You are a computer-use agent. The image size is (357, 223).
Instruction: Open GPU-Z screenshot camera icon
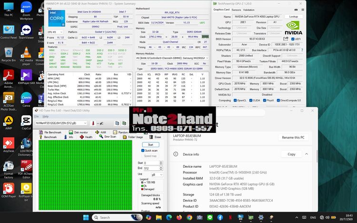(x=296, y=10)
